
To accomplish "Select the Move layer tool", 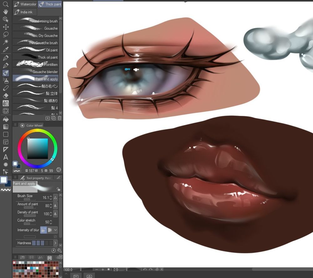I will [x=6, y=27].
